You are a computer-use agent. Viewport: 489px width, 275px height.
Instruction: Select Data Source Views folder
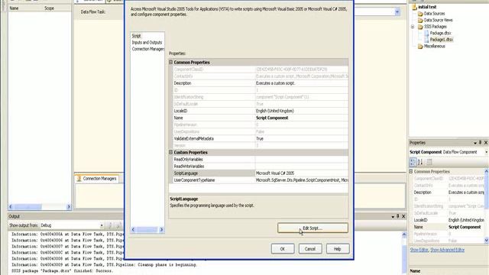pyautogui.click(x=438, y=21)
